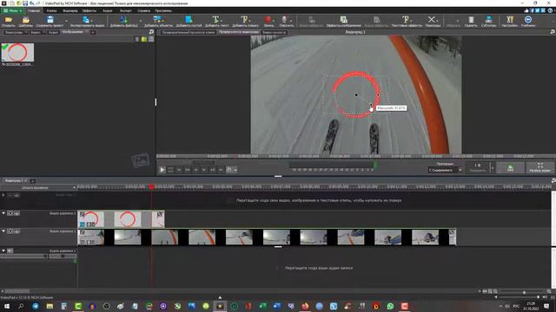
Task: Open the Windows Start menu
Action: [6, 306]
